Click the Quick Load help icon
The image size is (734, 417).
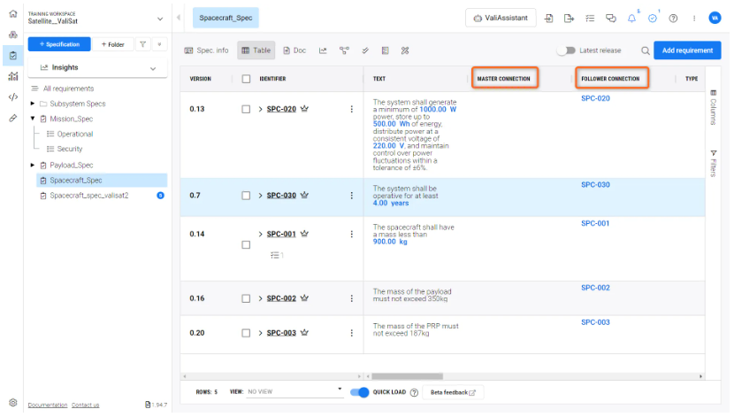pos(414,392)
